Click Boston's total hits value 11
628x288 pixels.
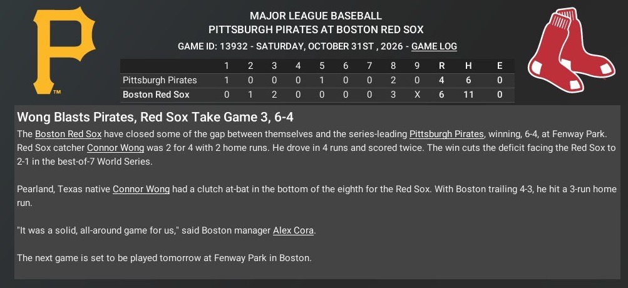pyautogui.click(x=468, y=95)
